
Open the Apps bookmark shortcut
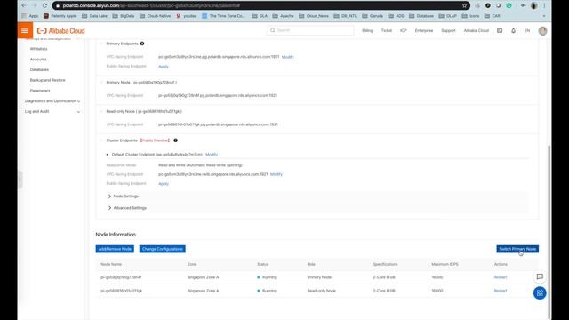tap(30, 16)
